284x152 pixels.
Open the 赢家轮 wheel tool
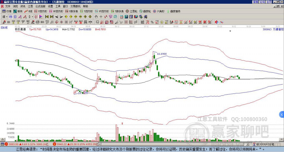tap(145, 11)
